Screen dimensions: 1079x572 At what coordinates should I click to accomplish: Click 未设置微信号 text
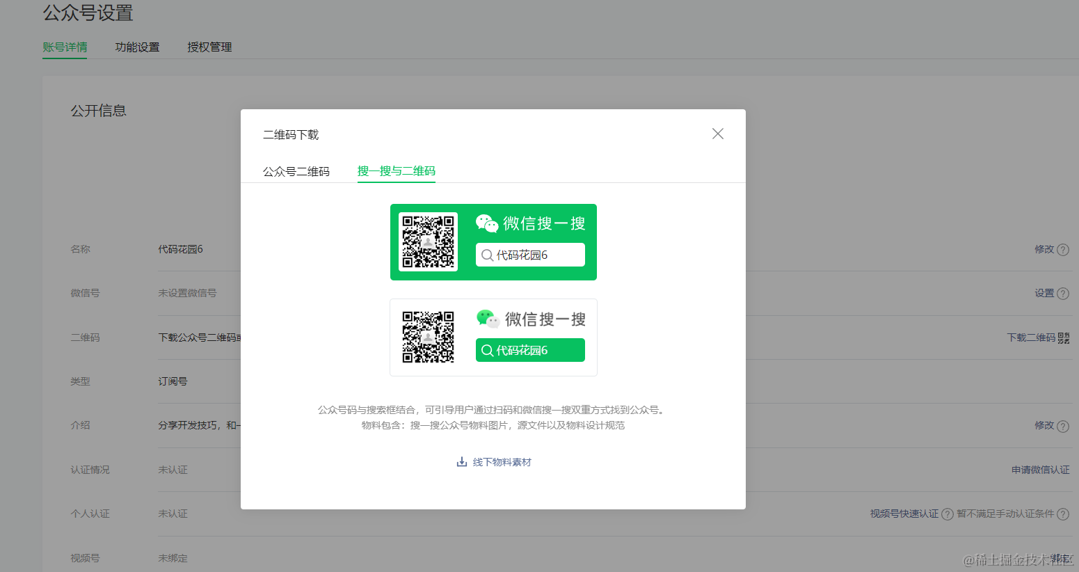(187, 293)
